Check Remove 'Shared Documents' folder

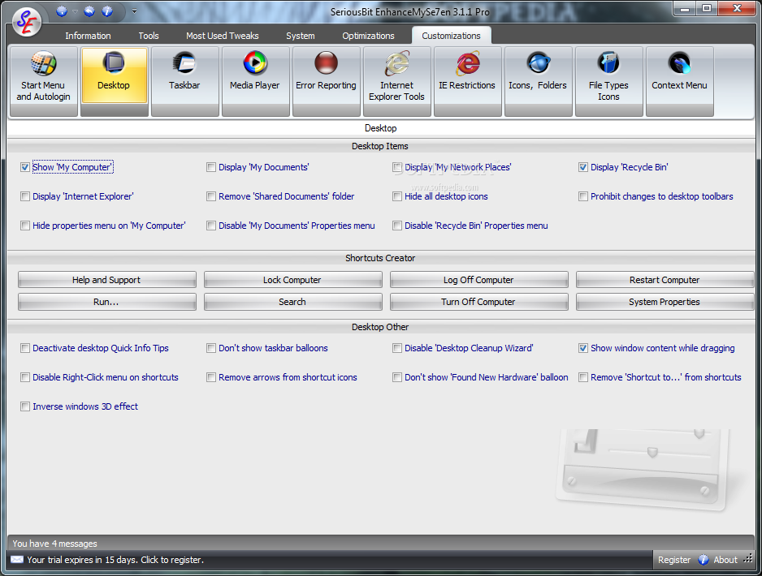tap(211, 196)
